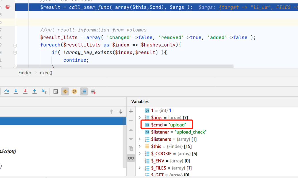This screenshot has height=178, width=298.
Task: Expand the $this Finder object
Action: pos(140,146)
